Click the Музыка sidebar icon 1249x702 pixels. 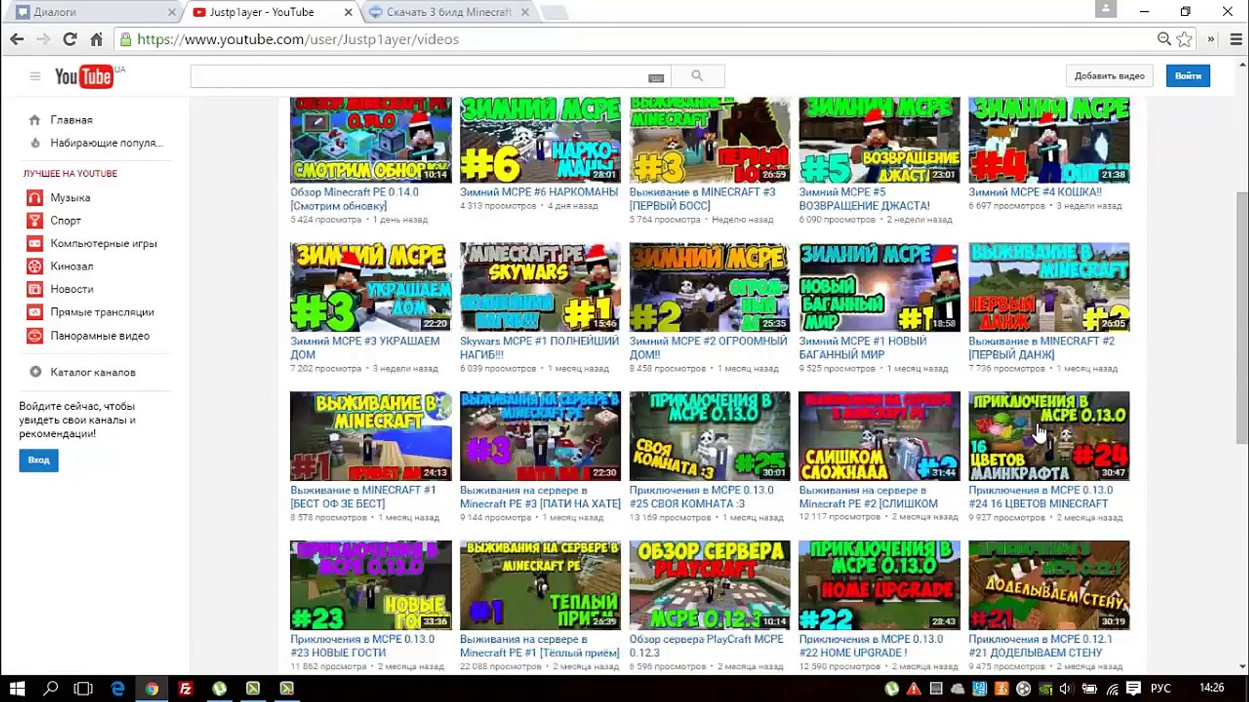34,198
